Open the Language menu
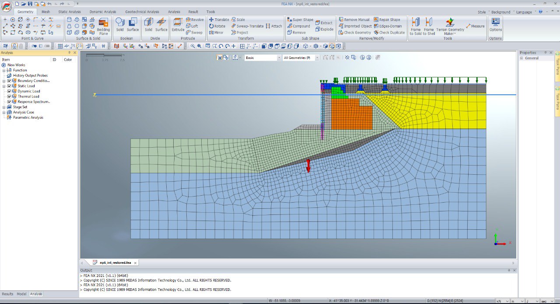This screenshot has height=304, width=560. click(x=525, y=12)
